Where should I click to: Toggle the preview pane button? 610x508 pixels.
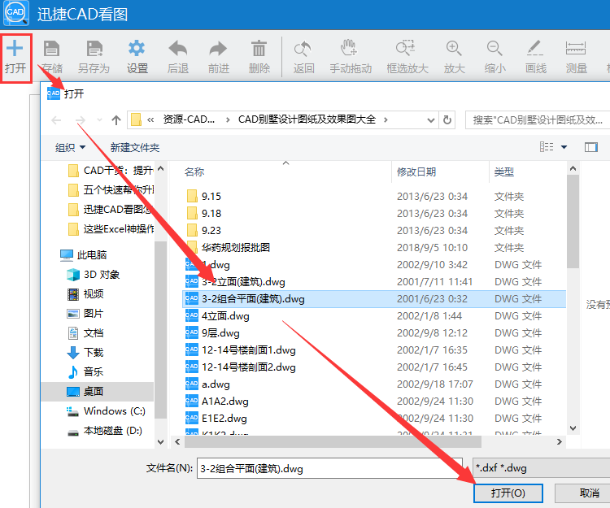pos(591,147)
